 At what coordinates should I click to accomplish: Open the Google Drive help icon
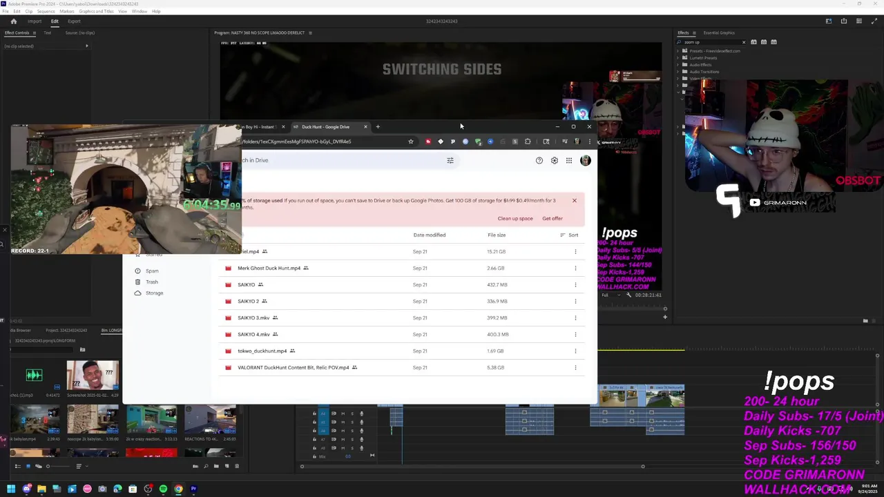coord(539,160)
